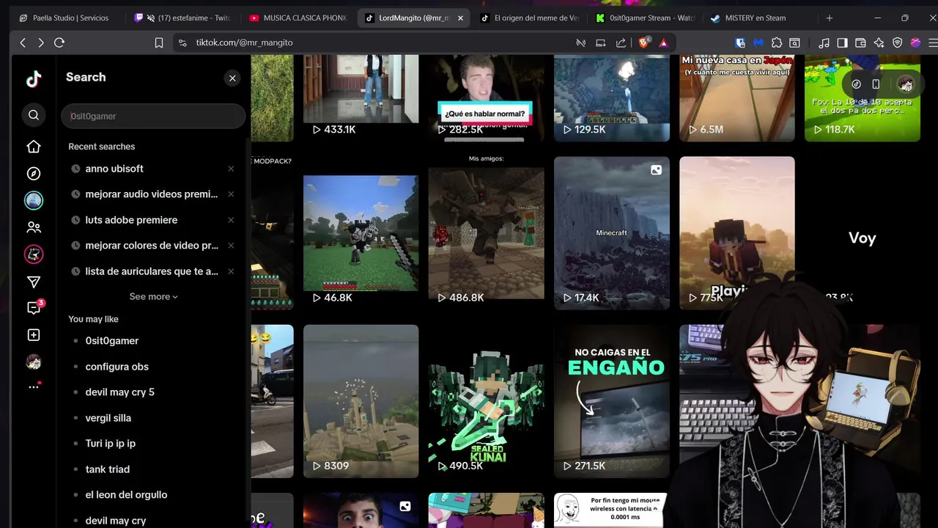This screenshot has height=528, width=938.
Task: Remove 'lista de auriculares' recent search
Action: [x=231, y=271]
